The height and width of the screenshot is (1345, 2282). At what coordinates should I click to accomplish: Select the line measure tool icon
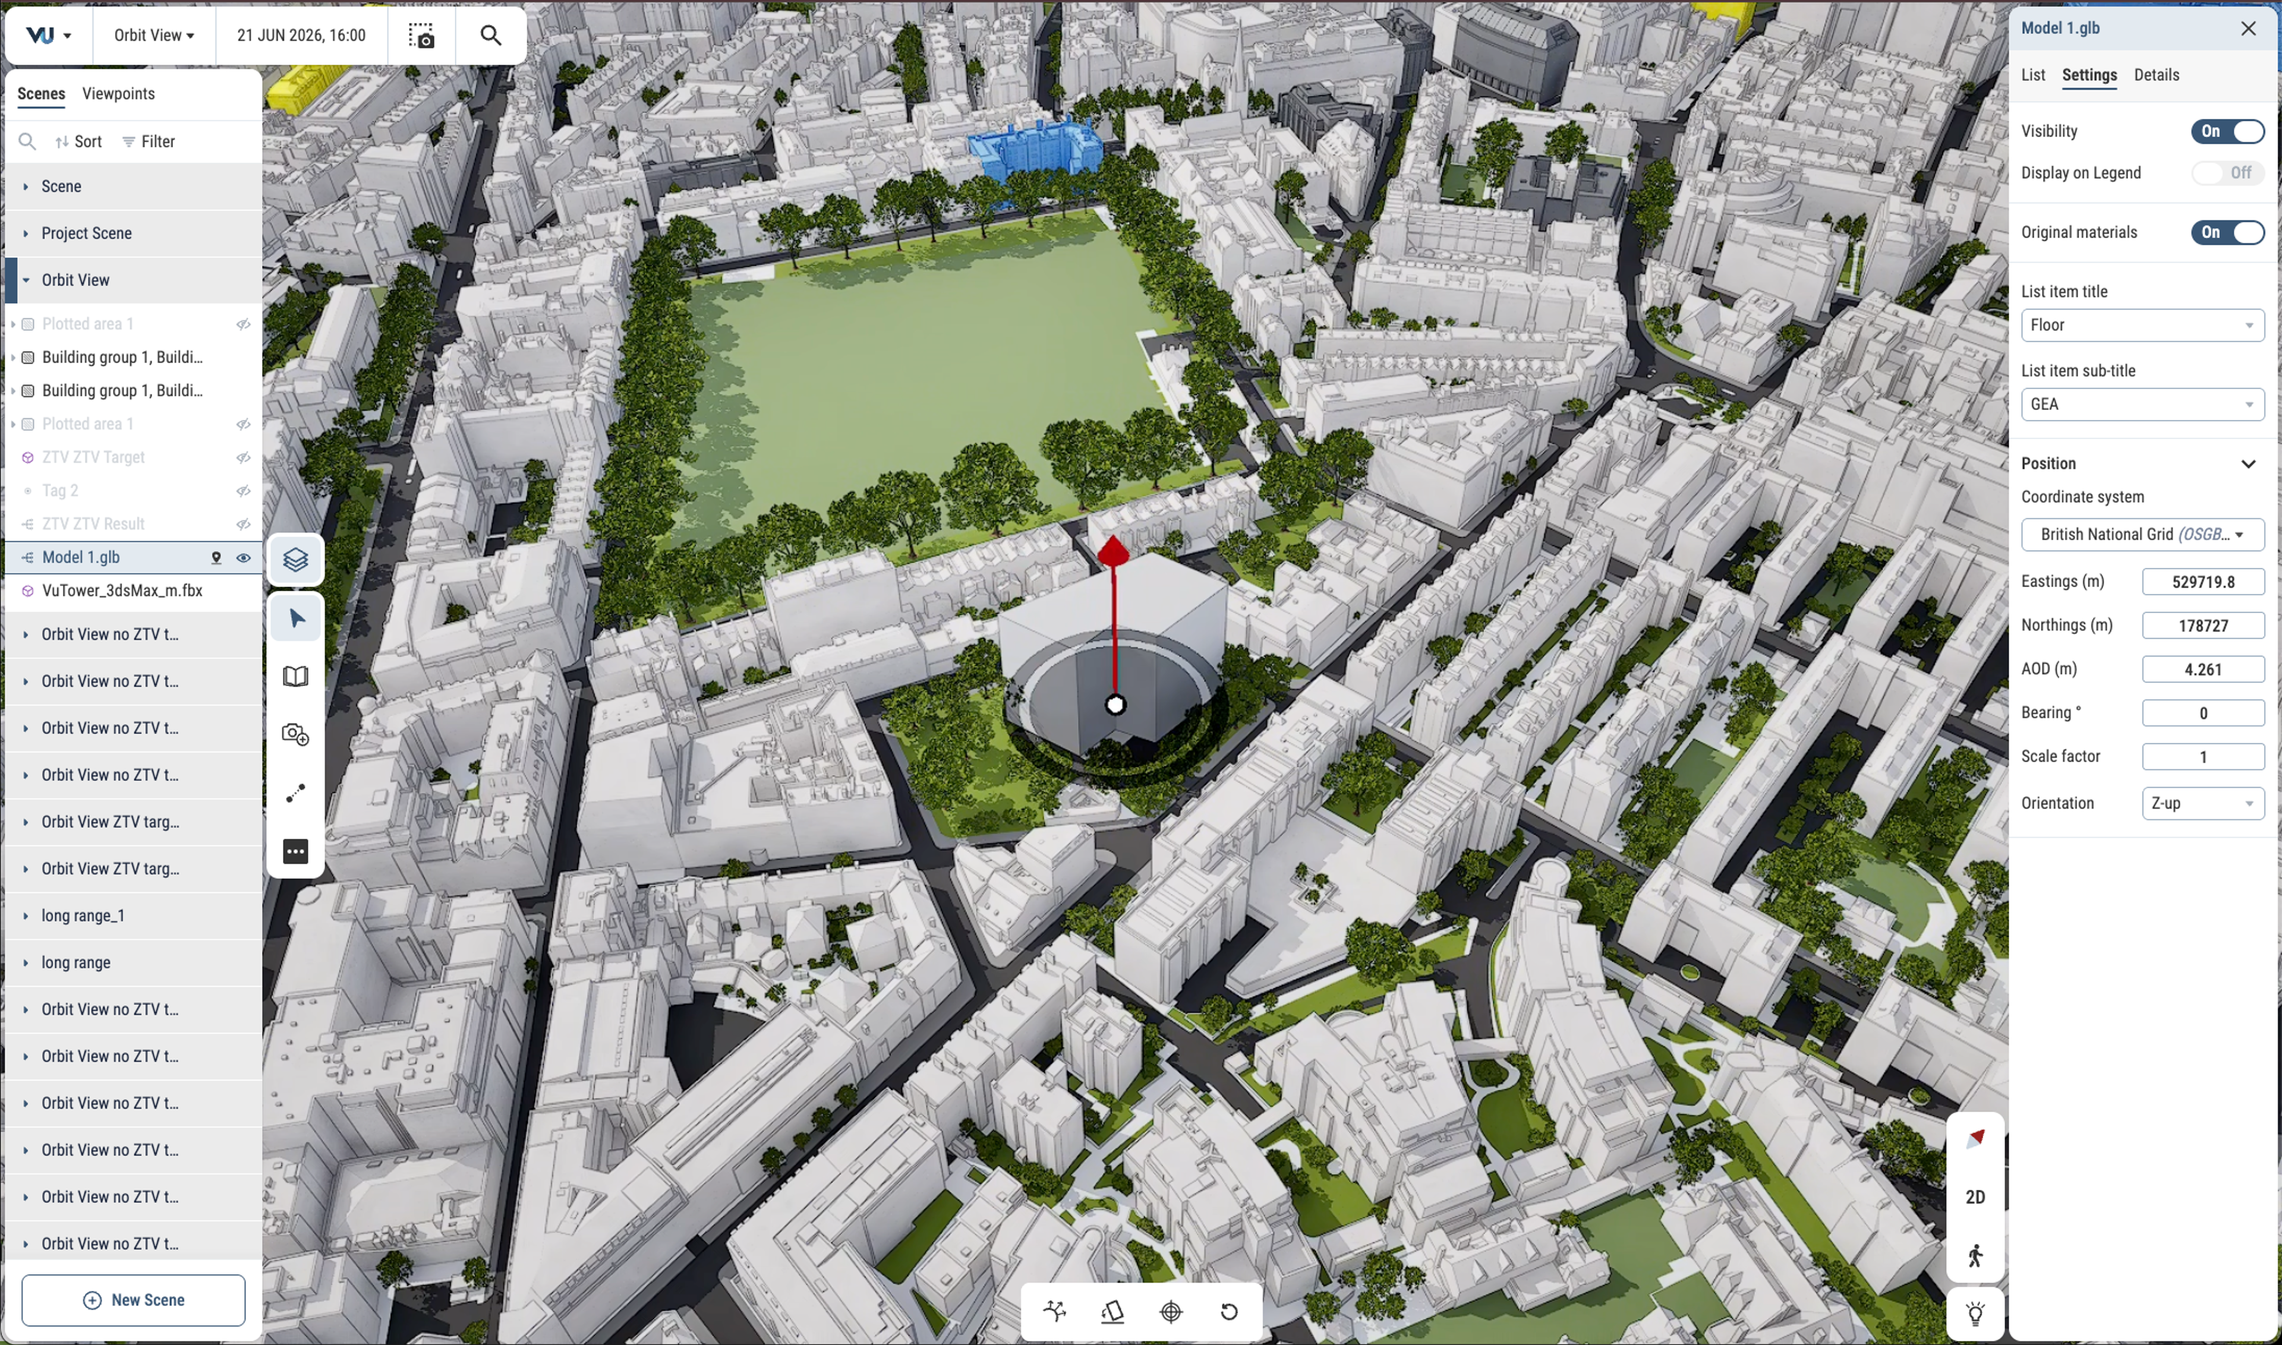(295, 793)
